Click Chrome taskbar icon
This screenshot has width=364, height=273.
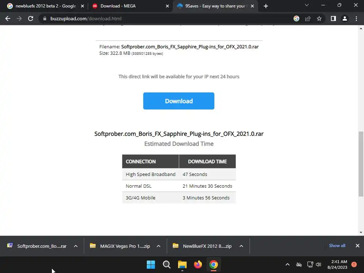214,264
